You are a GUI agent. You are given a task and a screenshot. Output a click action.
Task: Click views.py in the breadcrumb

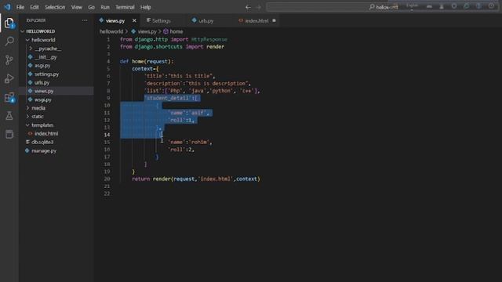click(147, 31)
